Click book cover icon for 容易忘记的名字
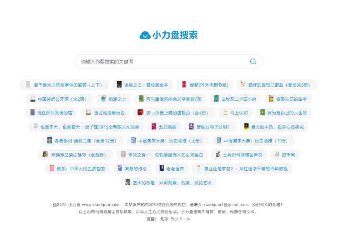Viewport: 340px width, 227px height. point(271,99)
